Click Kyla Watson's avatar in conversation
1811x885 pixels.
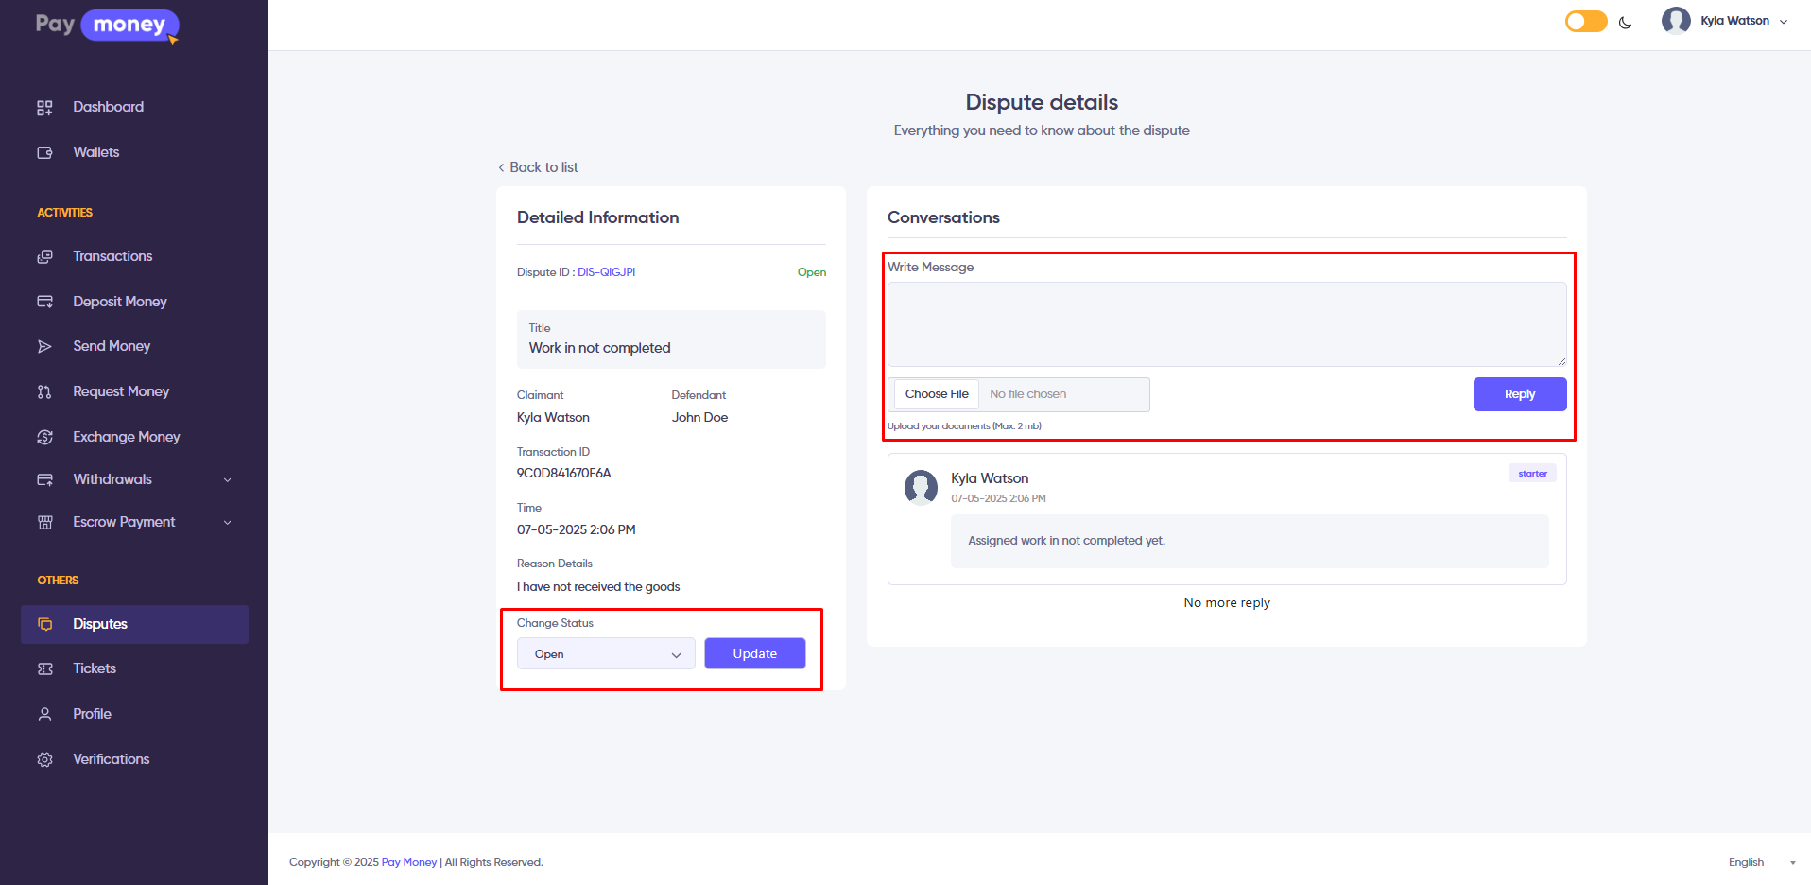[921, 487]
